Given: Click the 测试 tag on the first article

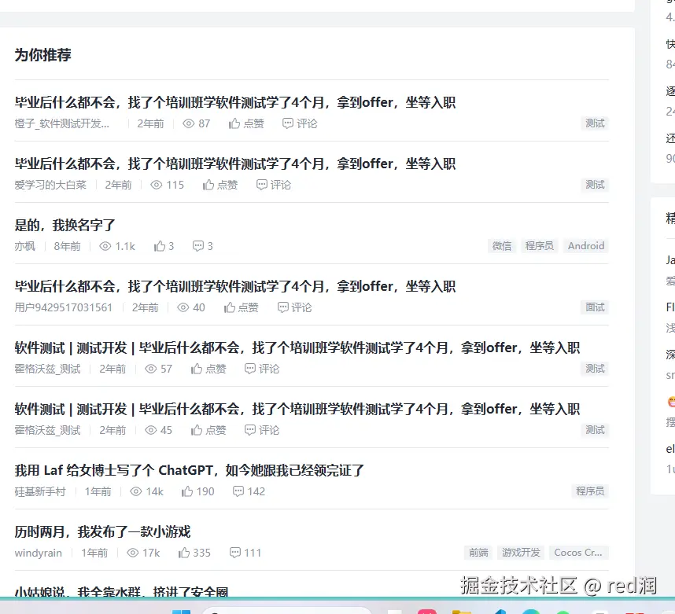Looking at the screenshot, I should coord(595,123).
